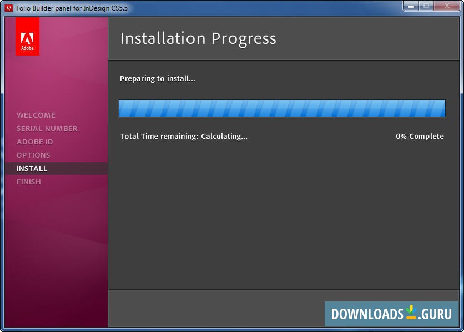Viewport: 464px width, 332px height.
Task: Minimize the installer window
Action: pyautogui.click(x=411, y=7)
